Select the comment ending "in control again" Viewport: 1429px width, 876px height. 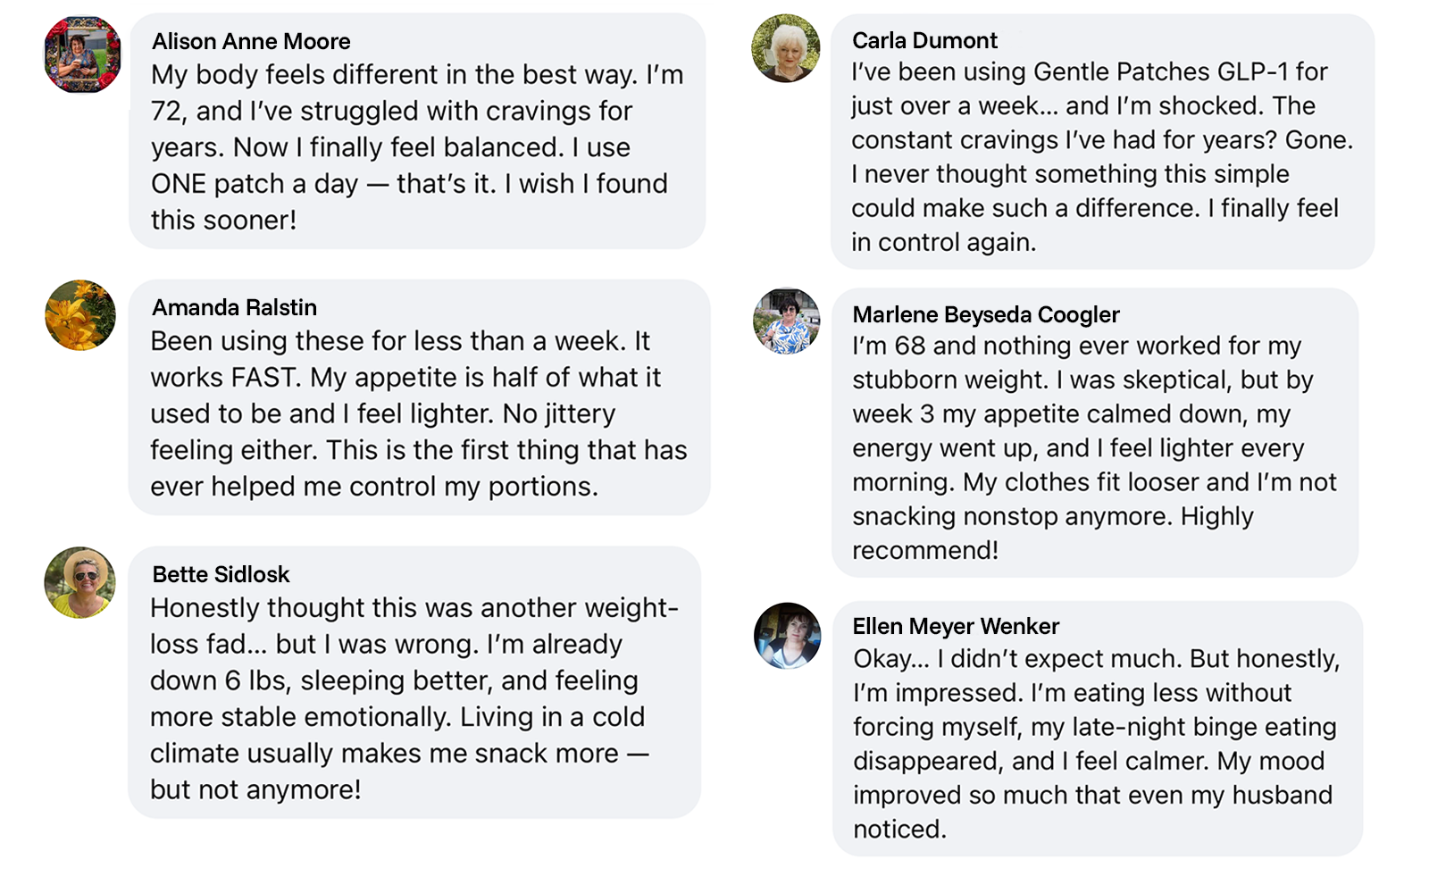[x=1101, y=157]
